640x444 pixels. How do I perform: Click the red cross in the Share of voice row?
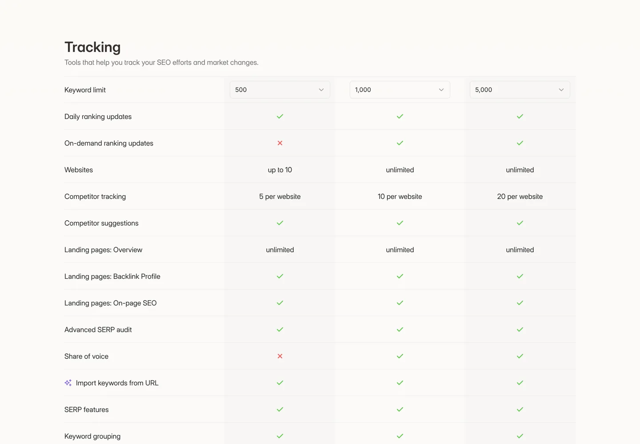(280, 356)
